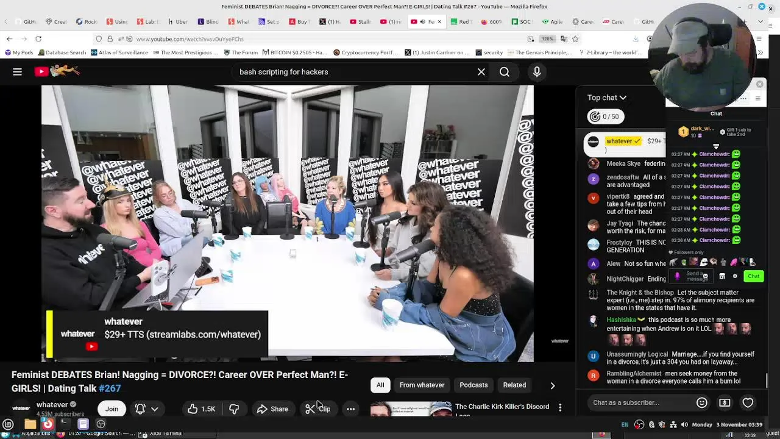Open the rewards store icon in overlay chat
The width and height of the screenshot is (780, 439).
point(722,276)
